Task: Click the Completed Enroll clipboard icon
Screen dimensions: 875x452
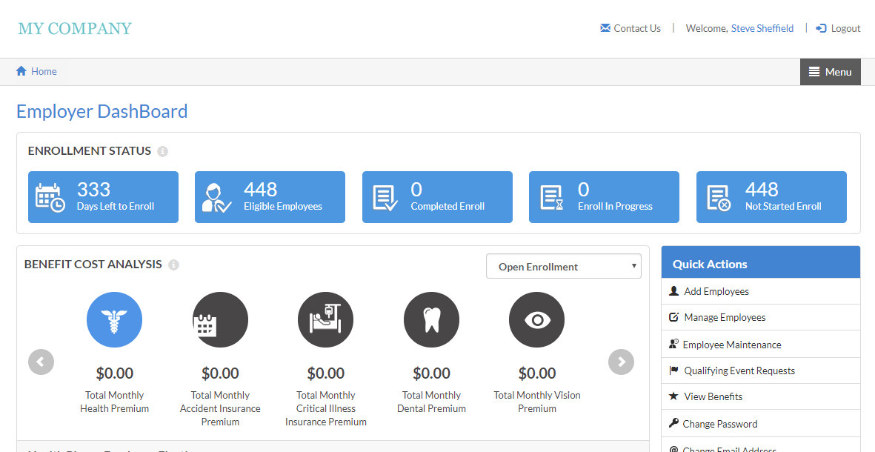Action: (x=385, y=195)
